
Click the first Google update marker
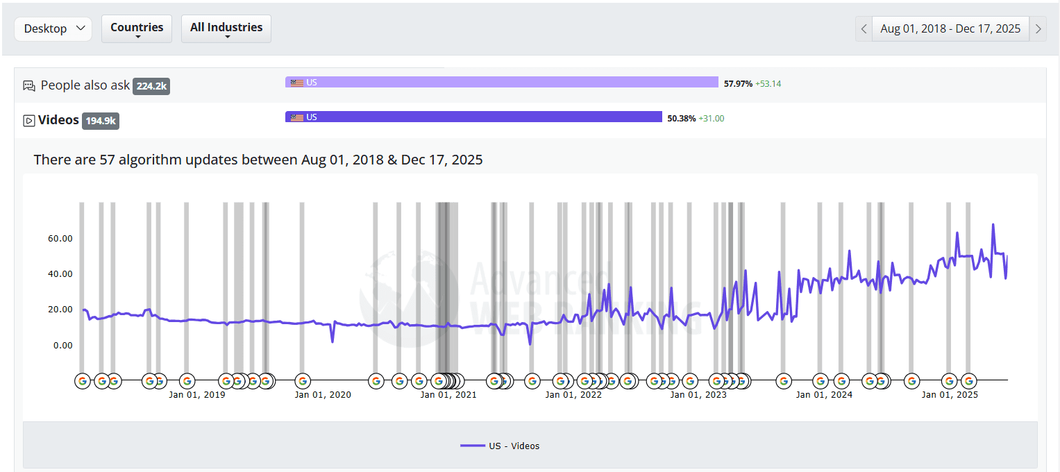[83, 380]
